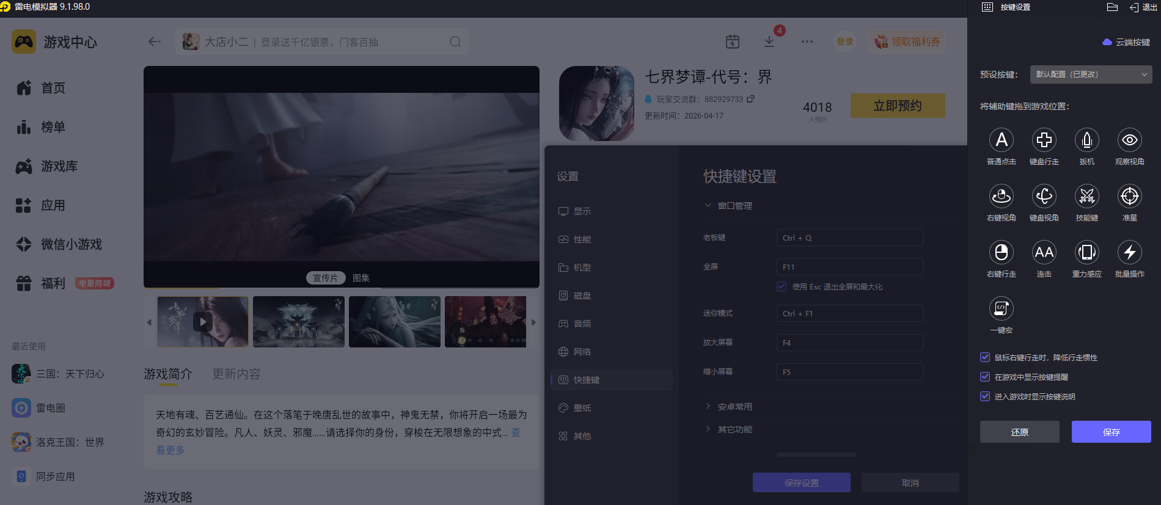Select the 技能键 skill key icon
This screenshot has width=1161, height=505.
click(1086, 196)
